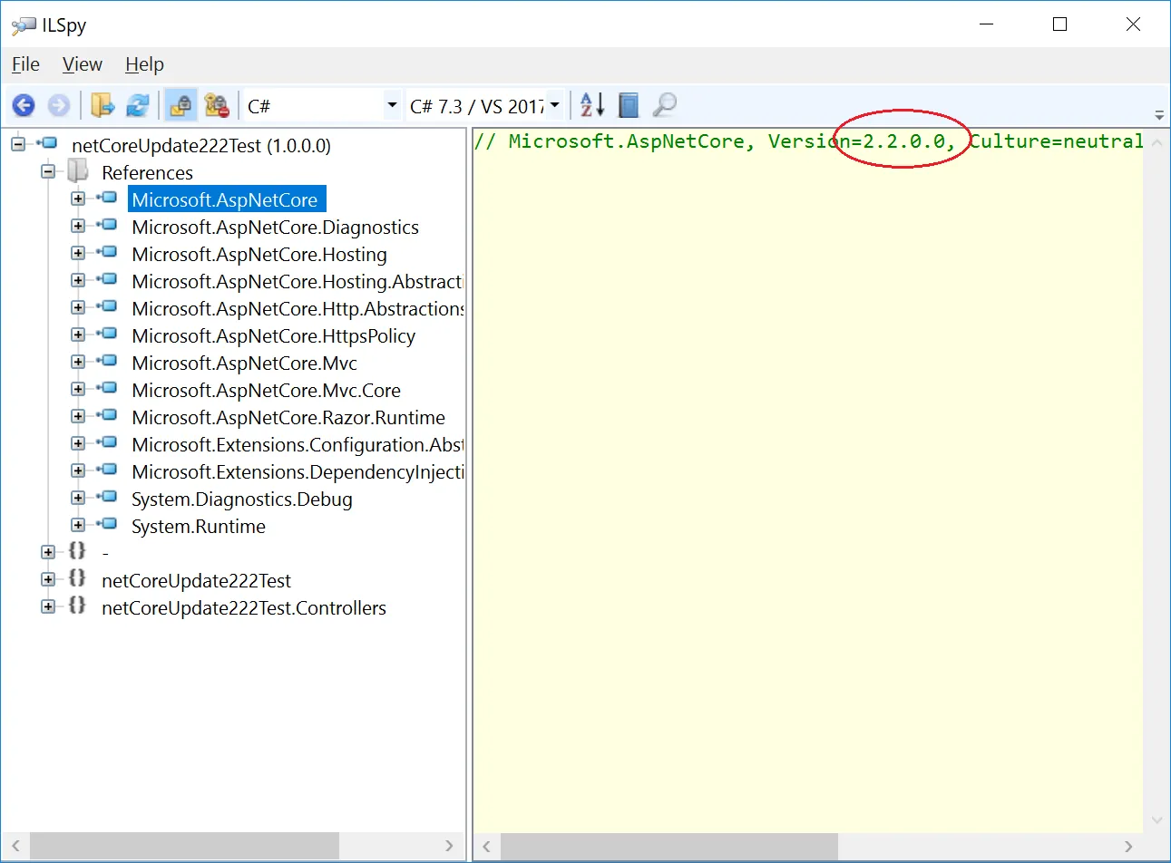Screen dimensions: 1171x863
Task: Click the Back navigation arrow icon
Action: pos(24,106)
